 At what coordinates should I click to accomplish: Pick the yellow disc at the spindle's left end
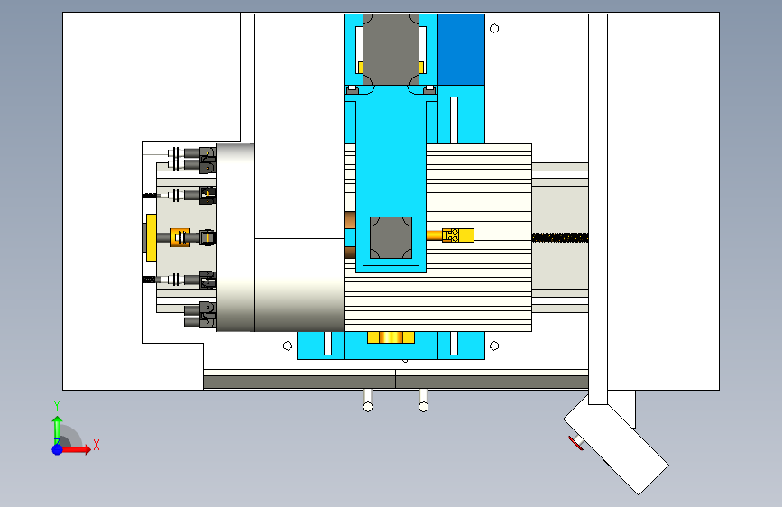coord(152,237)
